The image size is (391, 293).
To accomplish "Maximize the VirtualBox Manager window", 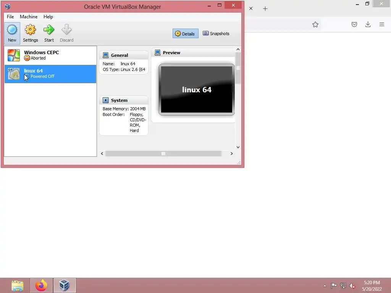I will [x=220, y=5].
